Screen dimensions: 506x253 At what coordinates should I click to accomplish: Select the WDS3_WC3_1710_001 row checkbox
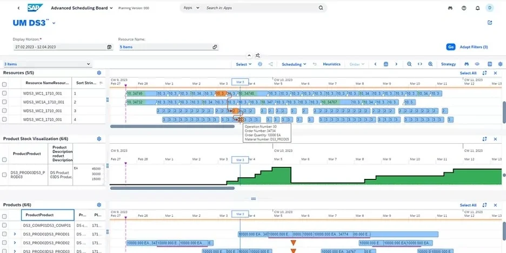4,119
